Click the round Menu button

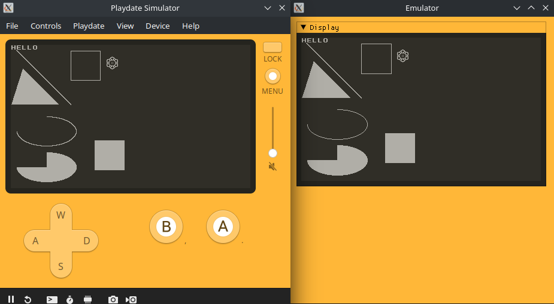(273, 76)
